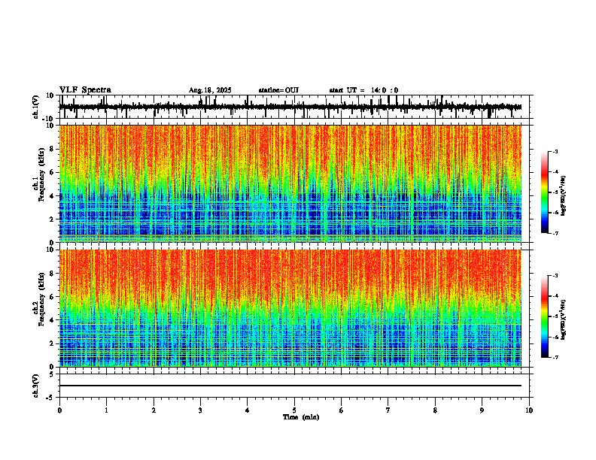
Task: Click the ch.2 spectrogram color scale bar
Action: (545, 316)
